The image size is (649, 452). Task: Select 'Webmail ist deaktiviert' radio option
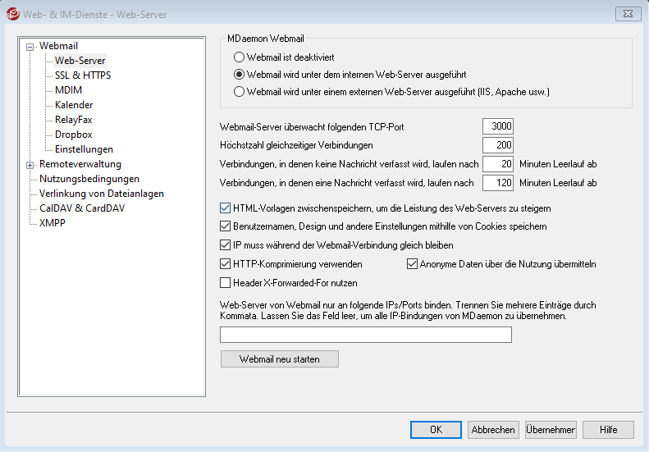click(x=240, y=57)
